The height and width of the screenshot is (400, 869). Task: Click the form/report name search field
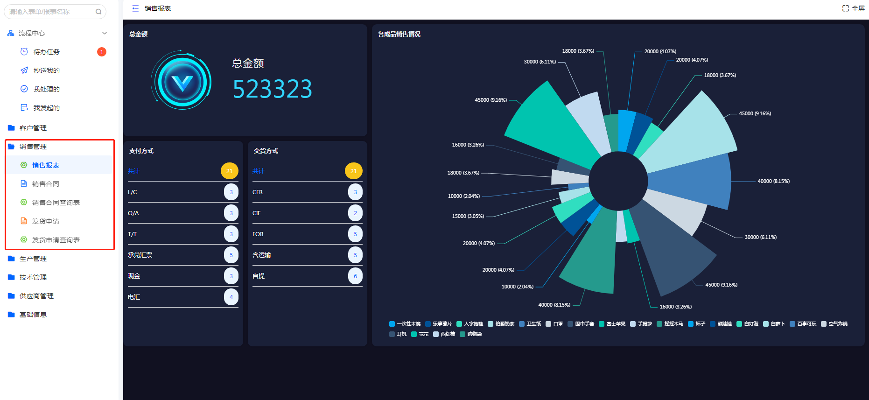50,12
